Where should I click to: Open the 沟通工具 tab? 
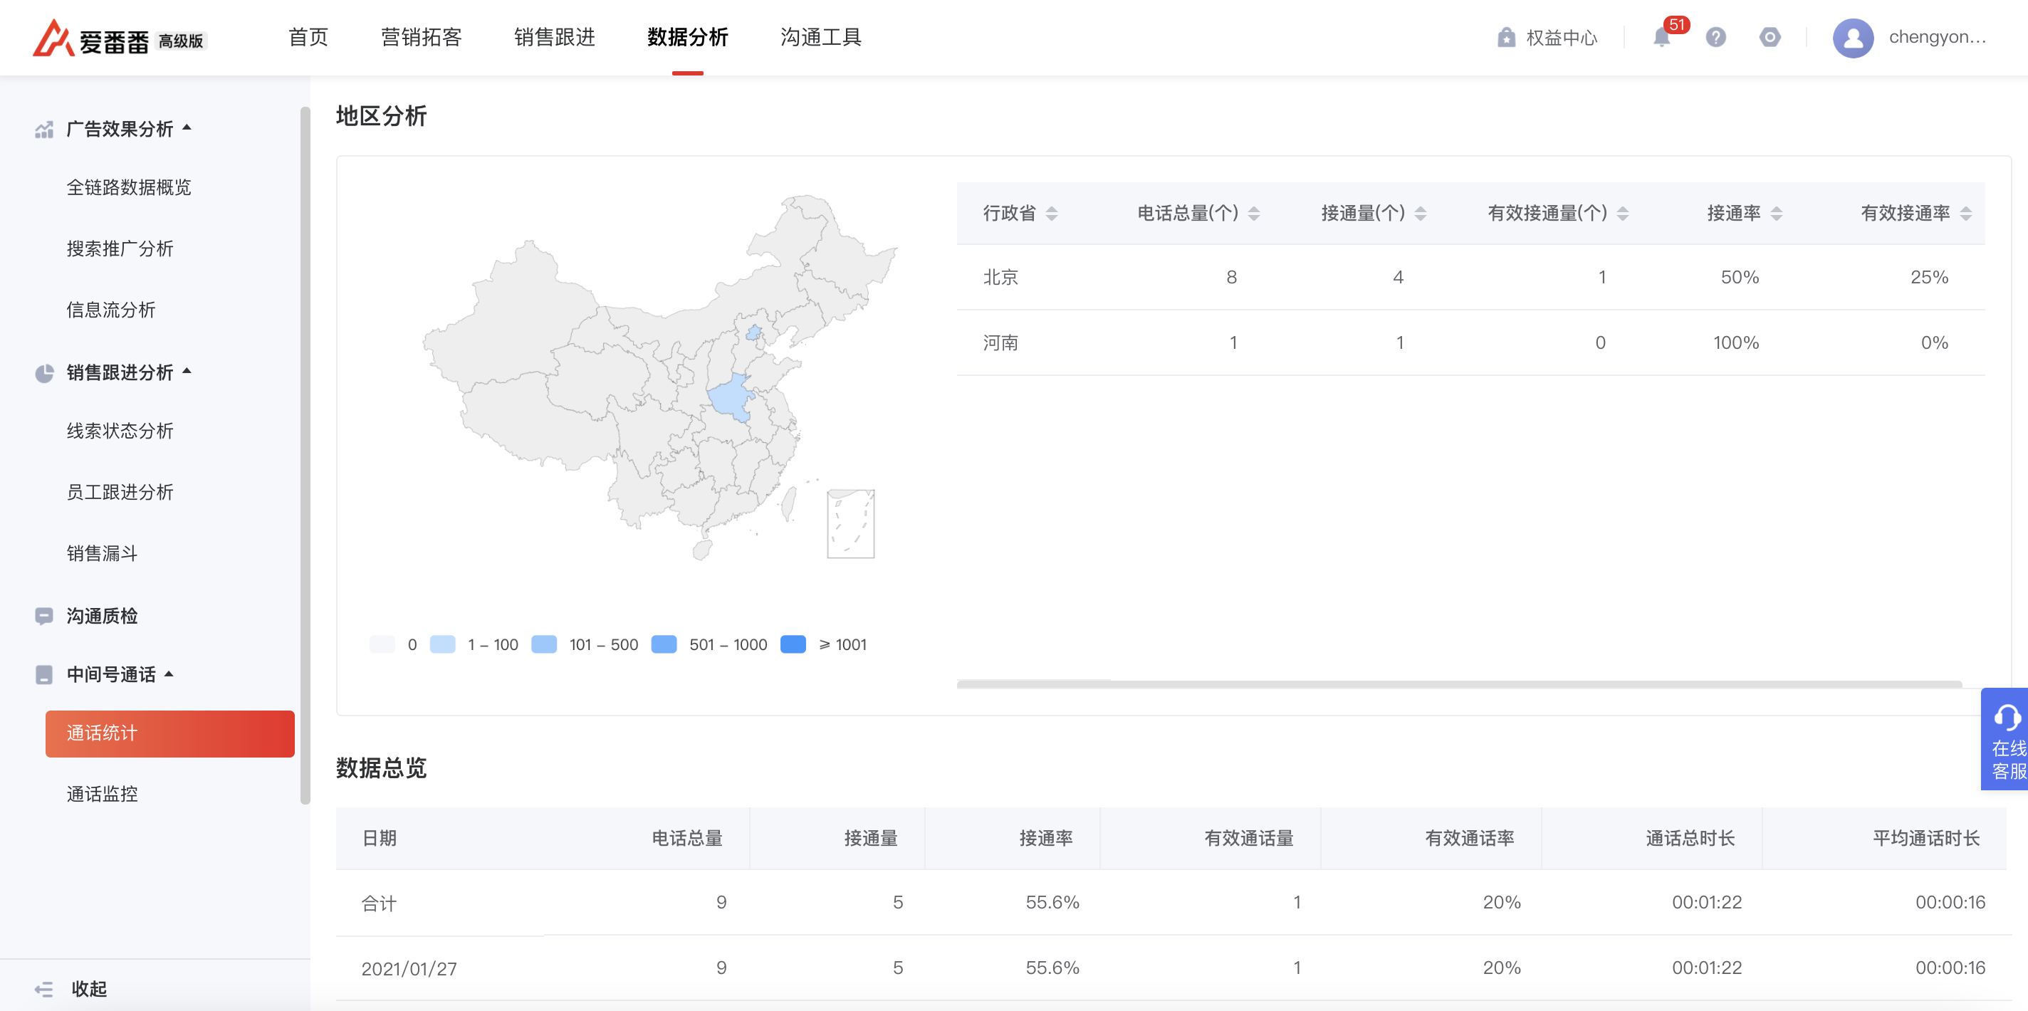[820, 37]
